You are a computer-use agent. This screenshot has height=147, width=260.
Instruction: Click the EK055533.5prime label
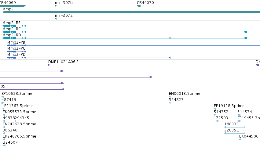pyautogui.click(x=19, y=112)
